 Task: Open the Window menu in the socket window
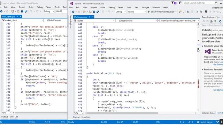coord(156,8)
